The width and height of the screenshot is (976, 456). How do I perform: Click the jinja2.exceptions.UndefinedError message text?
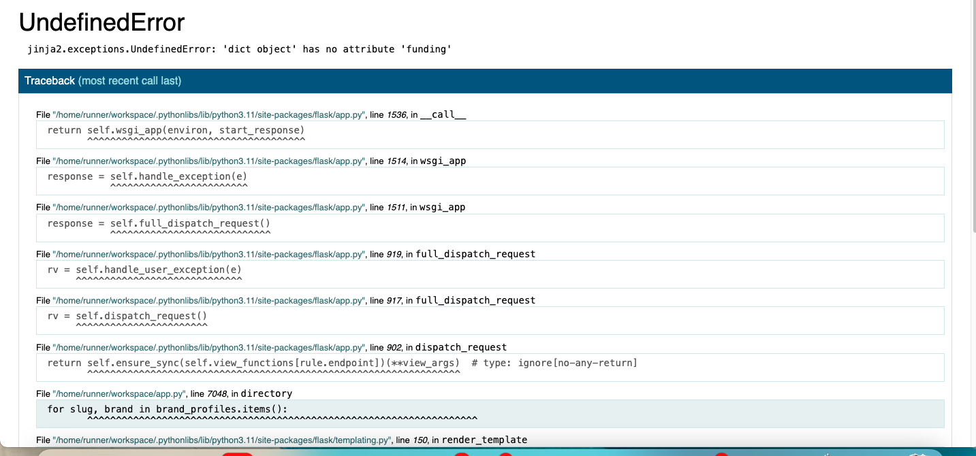[239, 49]
